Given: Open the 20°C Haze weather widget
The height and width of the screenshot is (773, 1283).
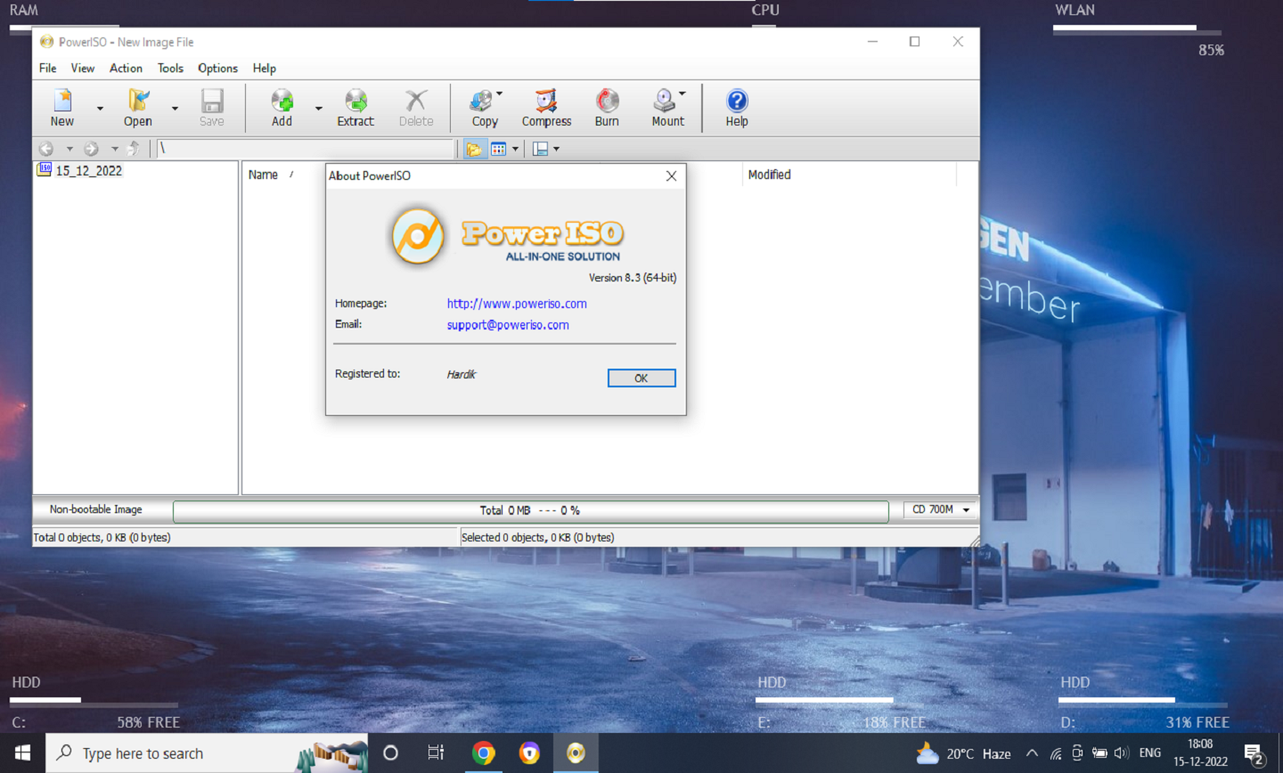Looking at the screenshot, I should pyautogui.click(x=964, y=753).
